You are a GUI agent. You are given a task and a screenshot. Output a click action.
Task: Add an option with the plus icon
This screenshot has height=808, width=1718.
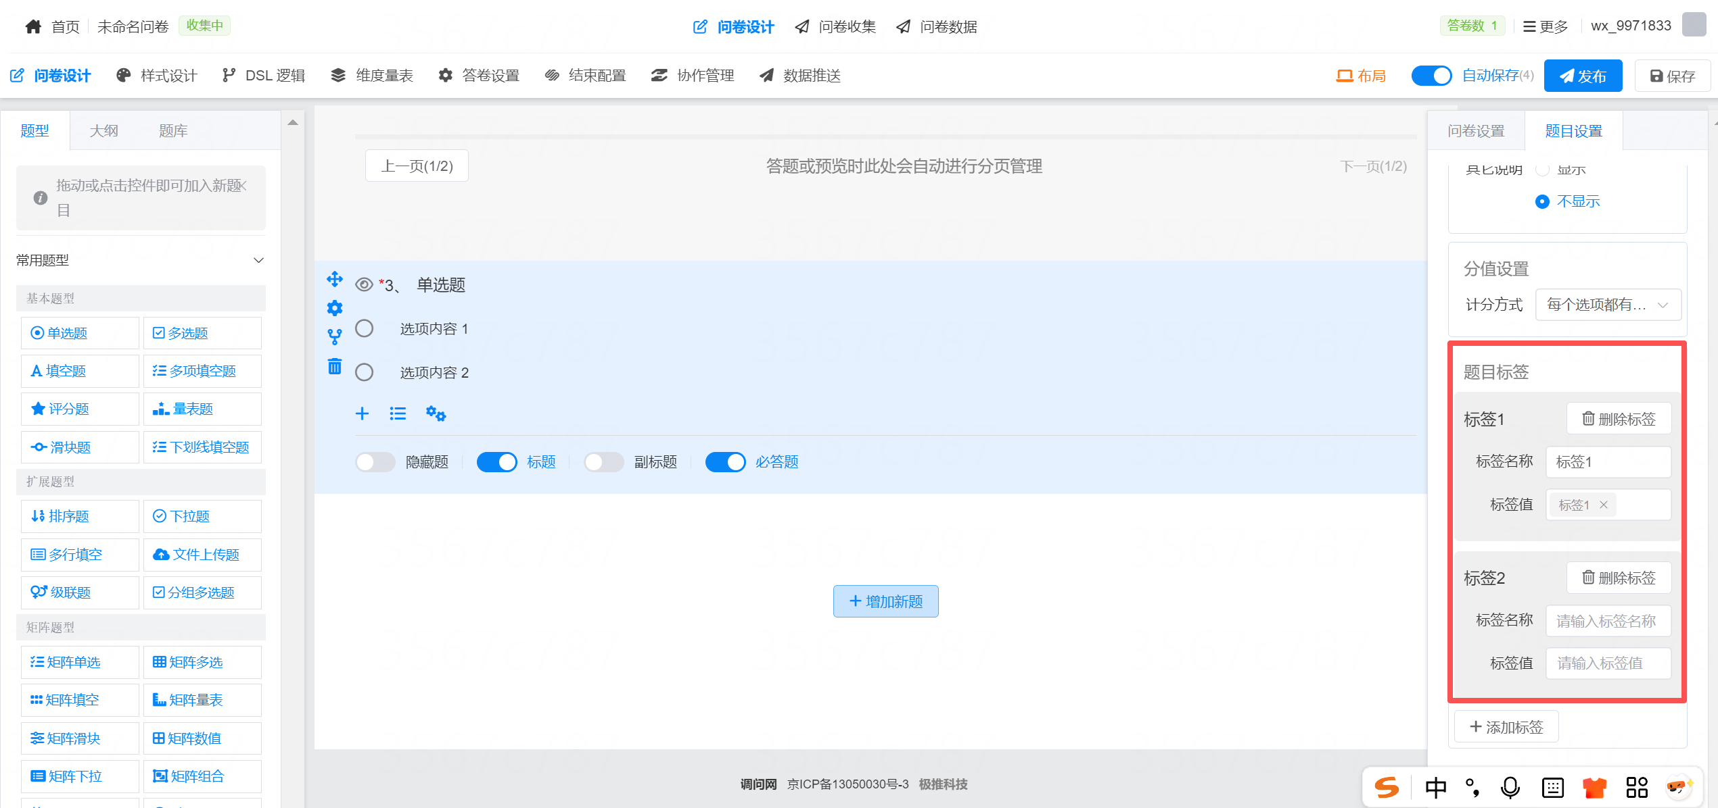363,413
